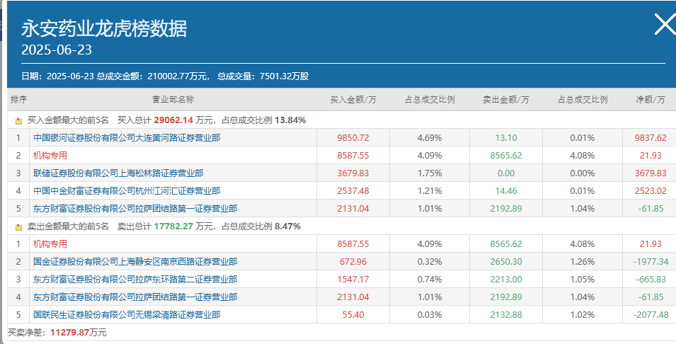The image size is (676, 344).
Task: Click the sell amount 0.00 cell
Action: [505, 173]
